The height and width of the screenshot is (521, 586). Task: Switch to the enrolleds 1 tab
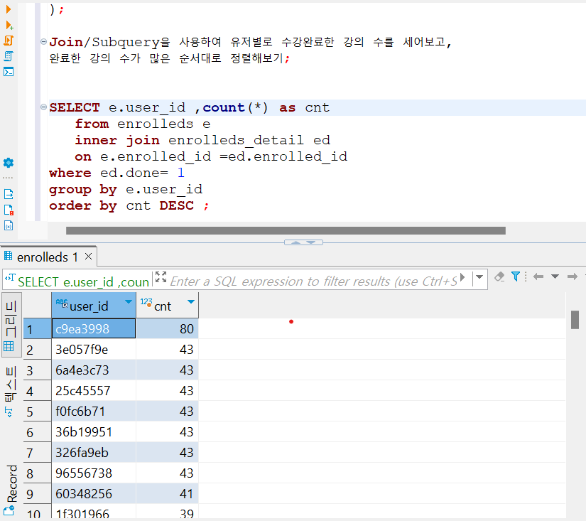pos(48,257)
